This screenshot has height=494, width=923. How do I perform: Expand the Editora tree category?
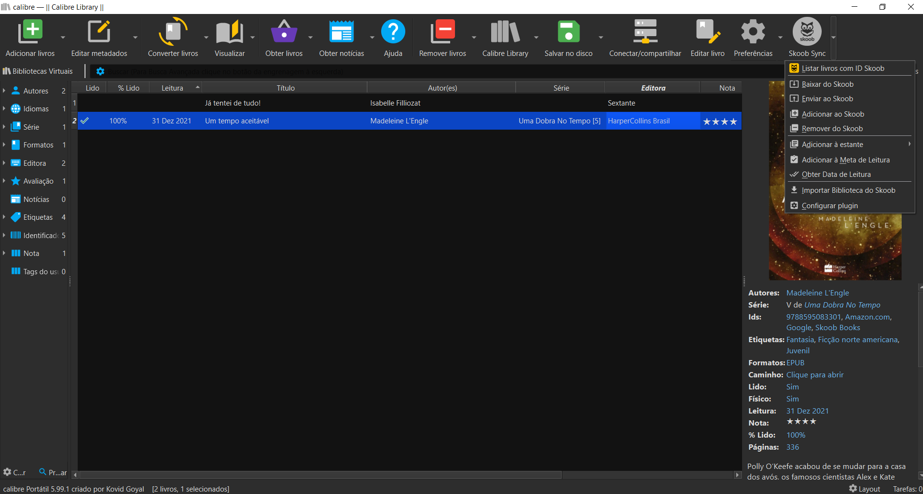coord(4,163)
